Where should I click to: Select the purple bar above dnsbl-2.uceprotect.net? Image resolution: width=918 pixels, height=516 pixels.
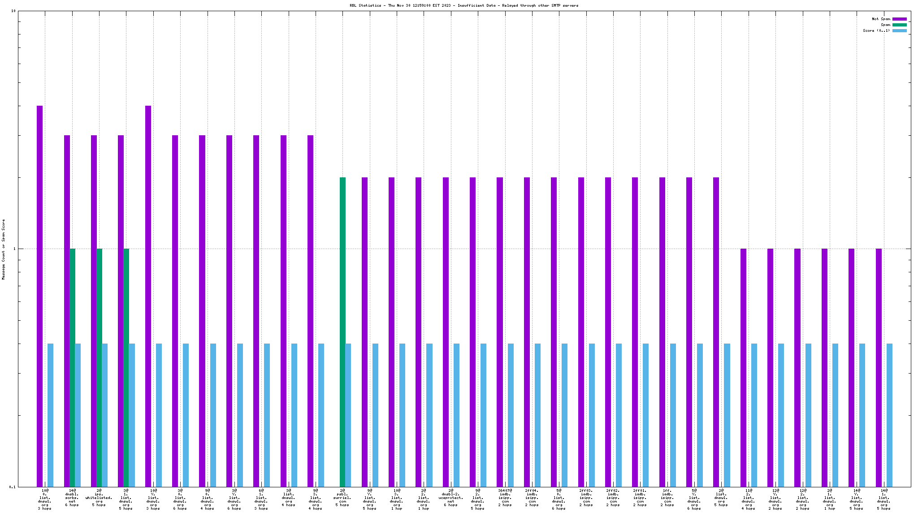(446, 331)
